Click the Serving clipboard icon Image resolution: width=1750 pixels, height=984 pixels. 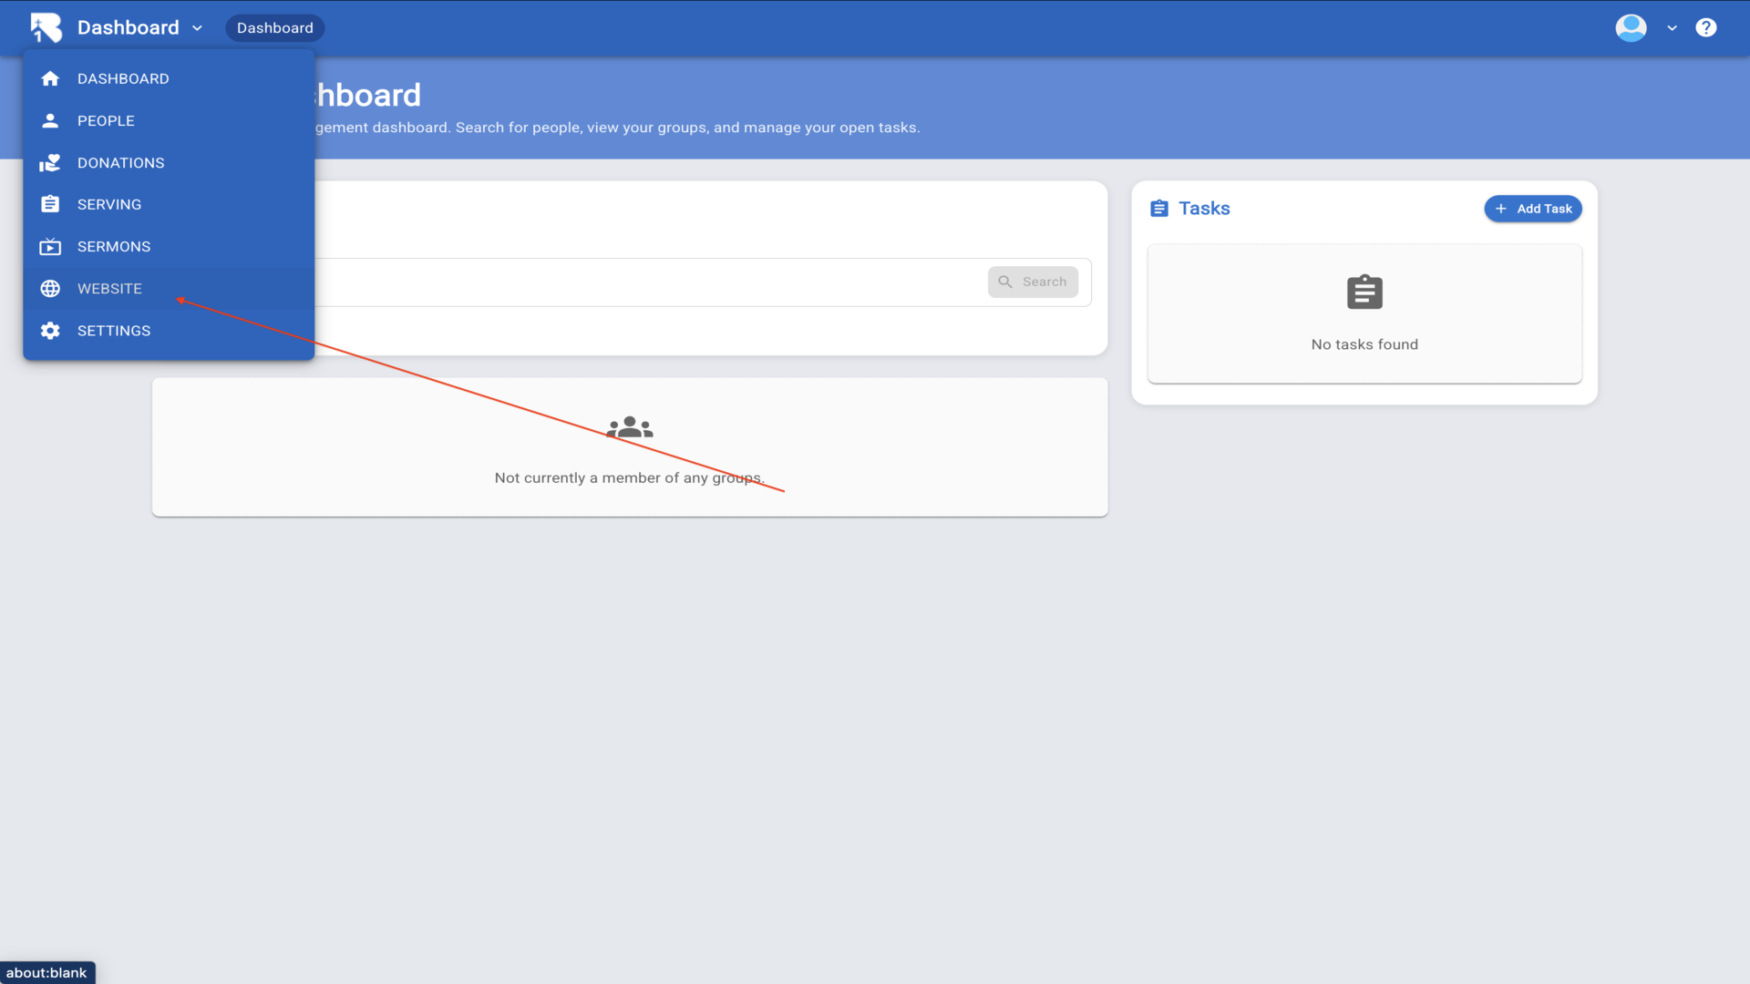[50, 204]
